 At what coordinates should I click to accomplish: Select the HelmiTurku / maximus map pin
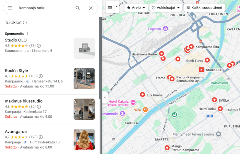point(220,109)
